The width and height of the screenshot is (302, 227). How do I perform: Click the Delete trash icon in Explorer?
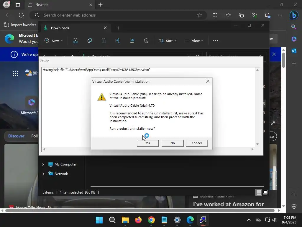coord(146,40)
